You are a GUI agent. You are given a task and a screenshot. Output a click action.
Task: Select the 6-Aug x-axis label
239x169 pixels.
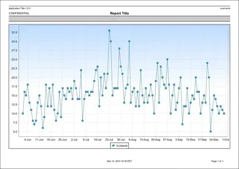coord(132,140)
